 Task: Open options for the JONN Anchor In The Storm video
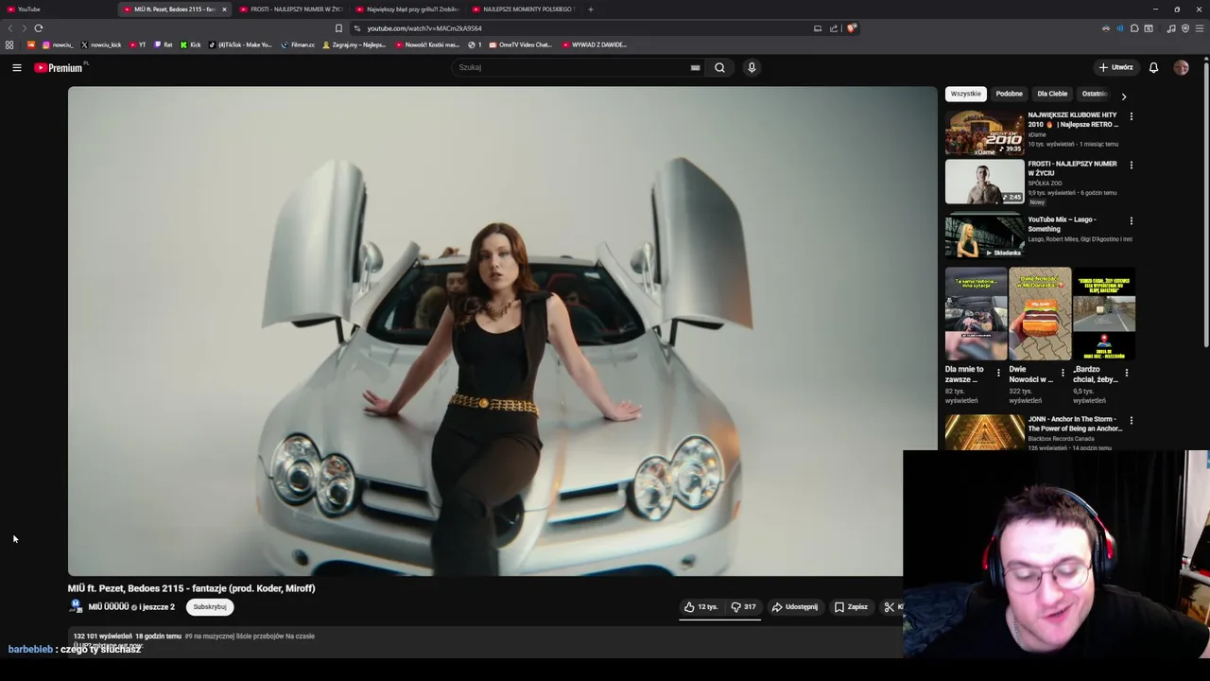click(1131, 420)
